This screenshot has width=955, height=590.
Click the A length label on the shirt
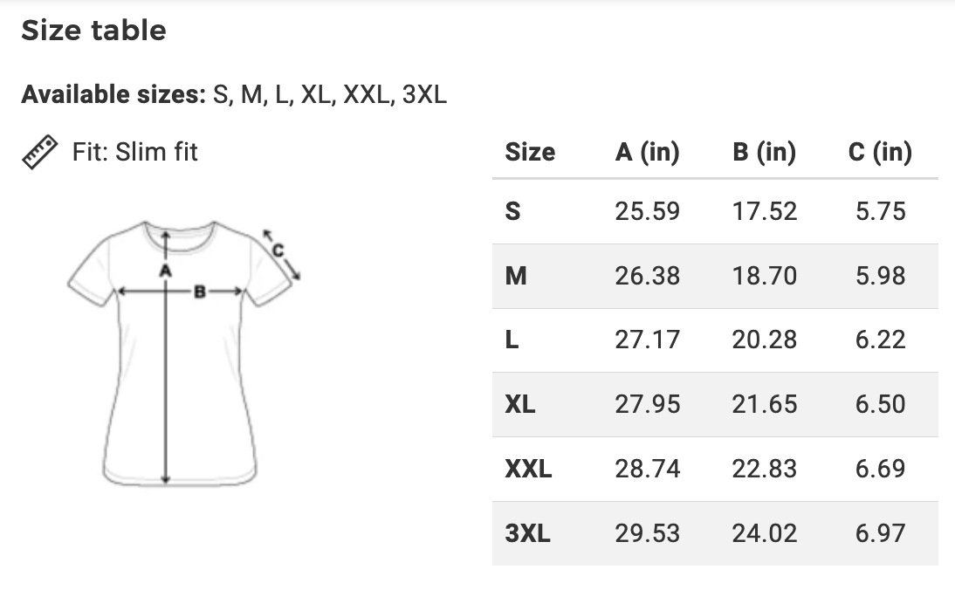pyautogui.click(x=165, y=271)
